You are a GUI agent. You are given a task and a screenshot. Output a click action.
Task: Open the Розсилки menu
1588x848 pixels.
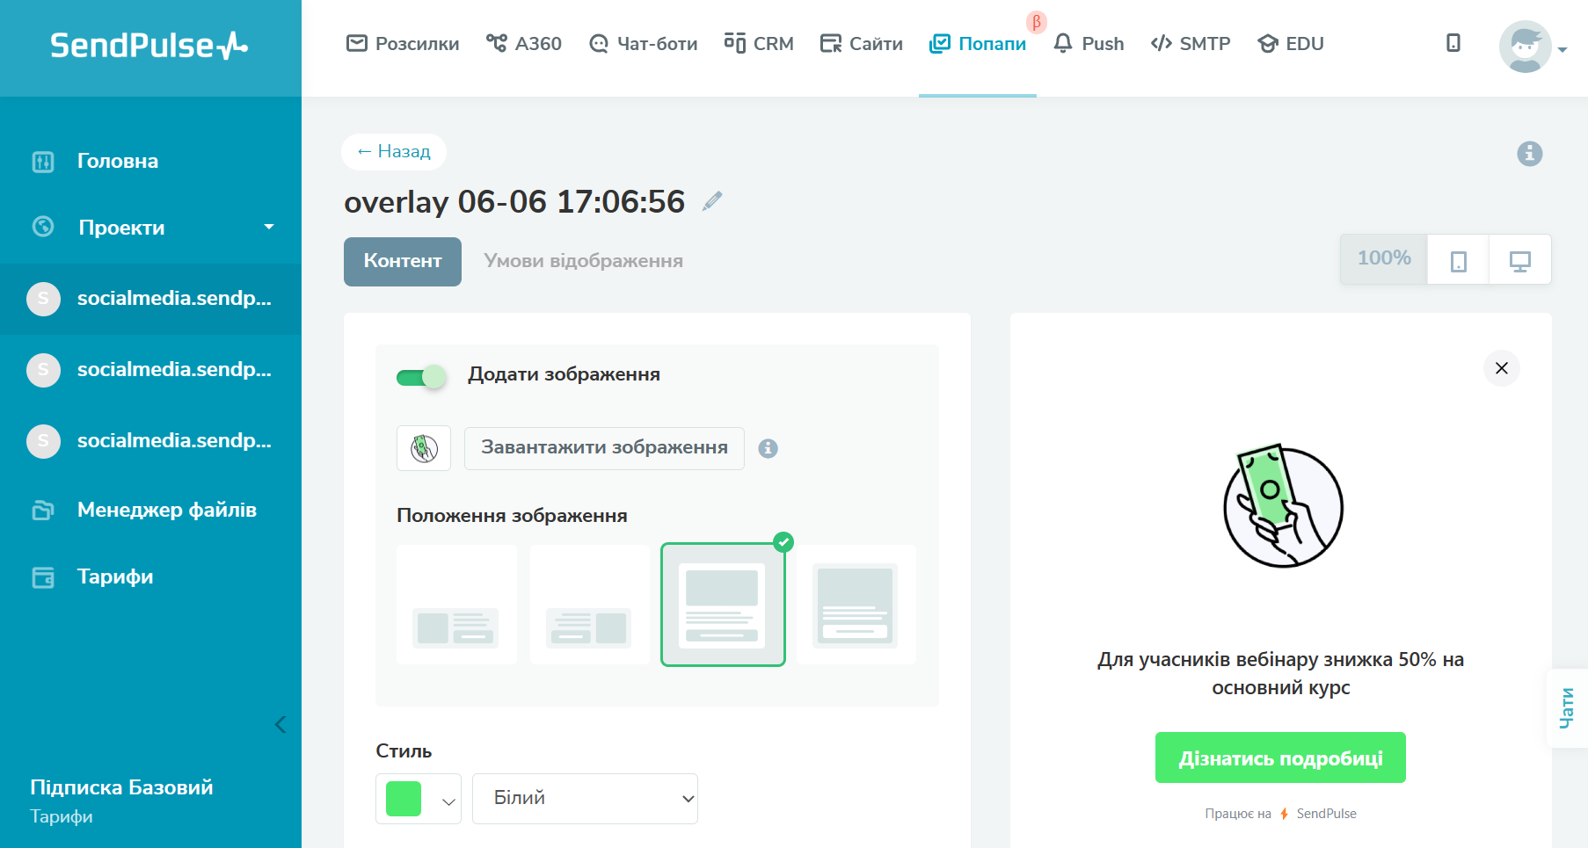coord(403,43)
